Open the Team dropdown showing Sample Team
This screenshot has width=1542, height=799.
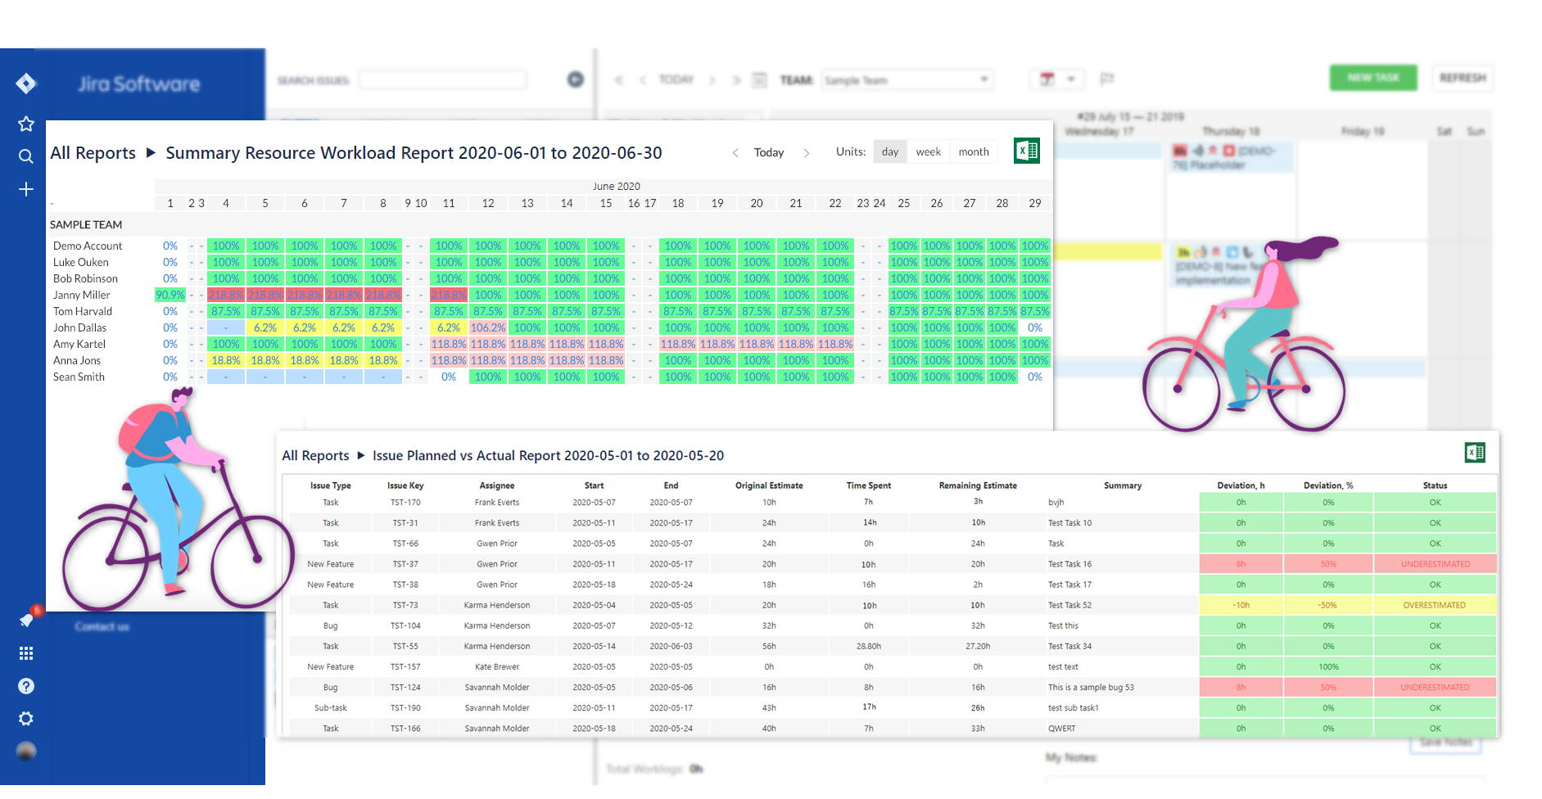coord(907,80)
